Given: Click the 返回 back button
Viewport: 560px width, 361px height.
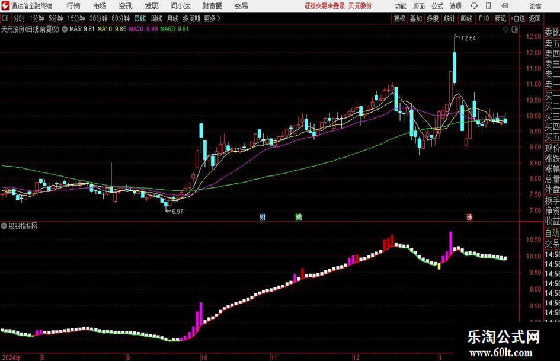Looking at the screenshot, I should coord(535,18).
